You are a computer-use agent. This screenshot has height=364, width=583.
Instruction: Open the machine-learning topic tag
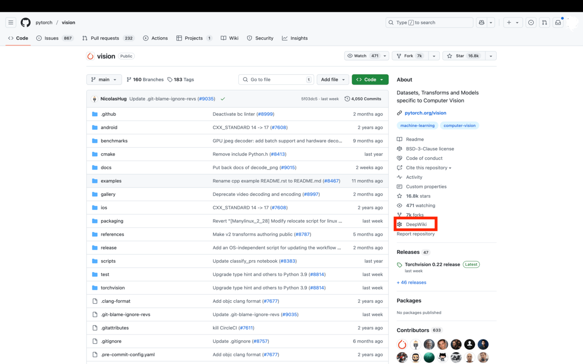418,126
